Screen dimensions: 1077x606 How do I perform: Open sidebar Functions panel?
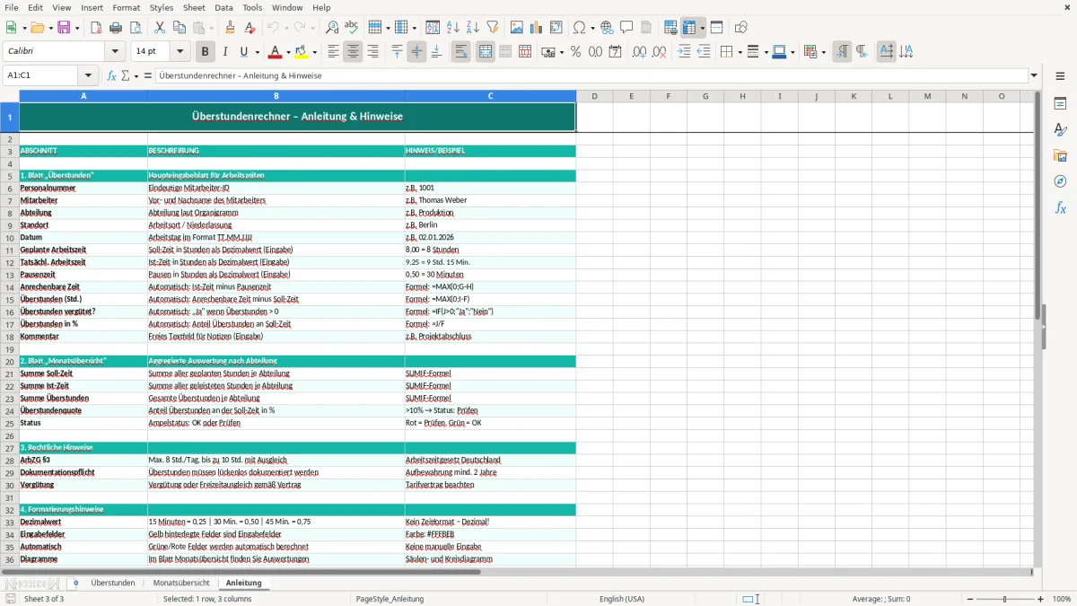click(x=1060, y=207)
